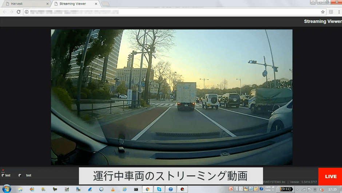Open Chrome from the taskbar

click(x=147, y=189)
